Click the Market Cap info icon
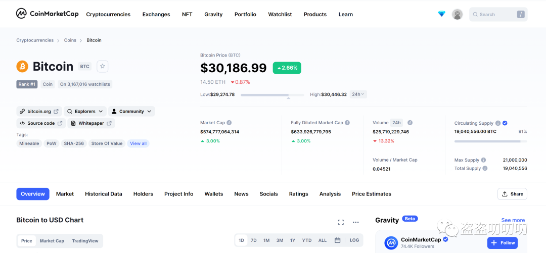The width and height of the screenshot is (546, 253). (229, 123)
